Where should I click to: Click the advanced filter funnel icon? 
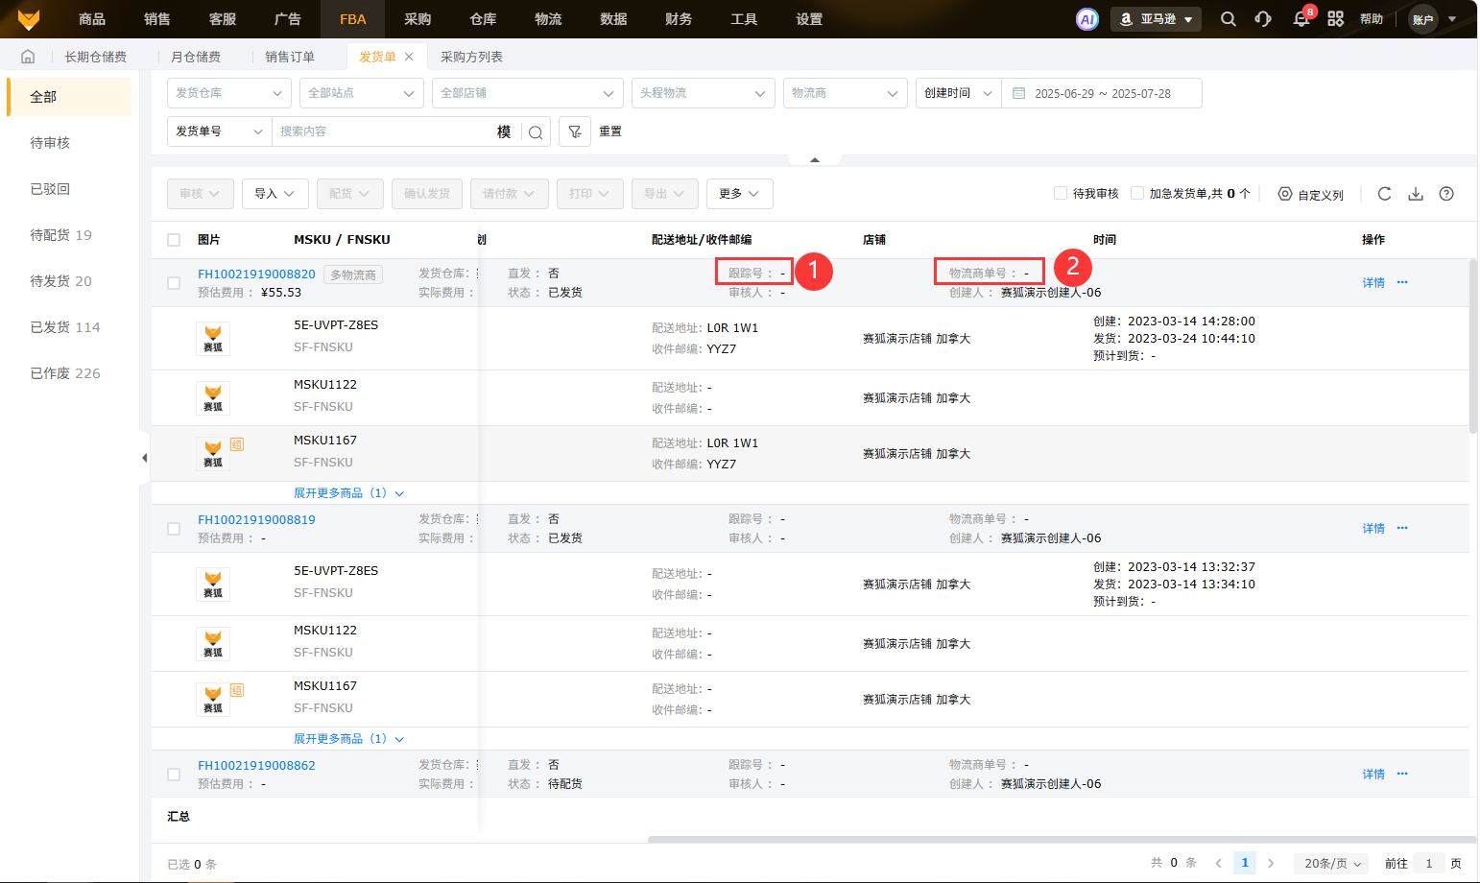574,131
